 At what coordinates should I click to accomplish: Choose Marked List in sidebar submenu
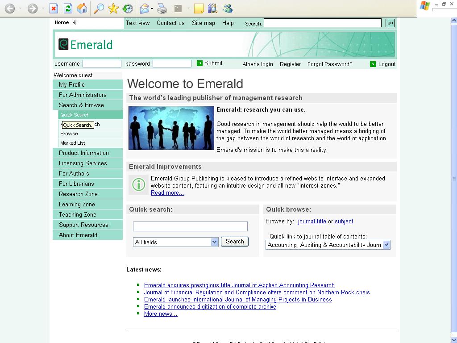click(90, 143)
